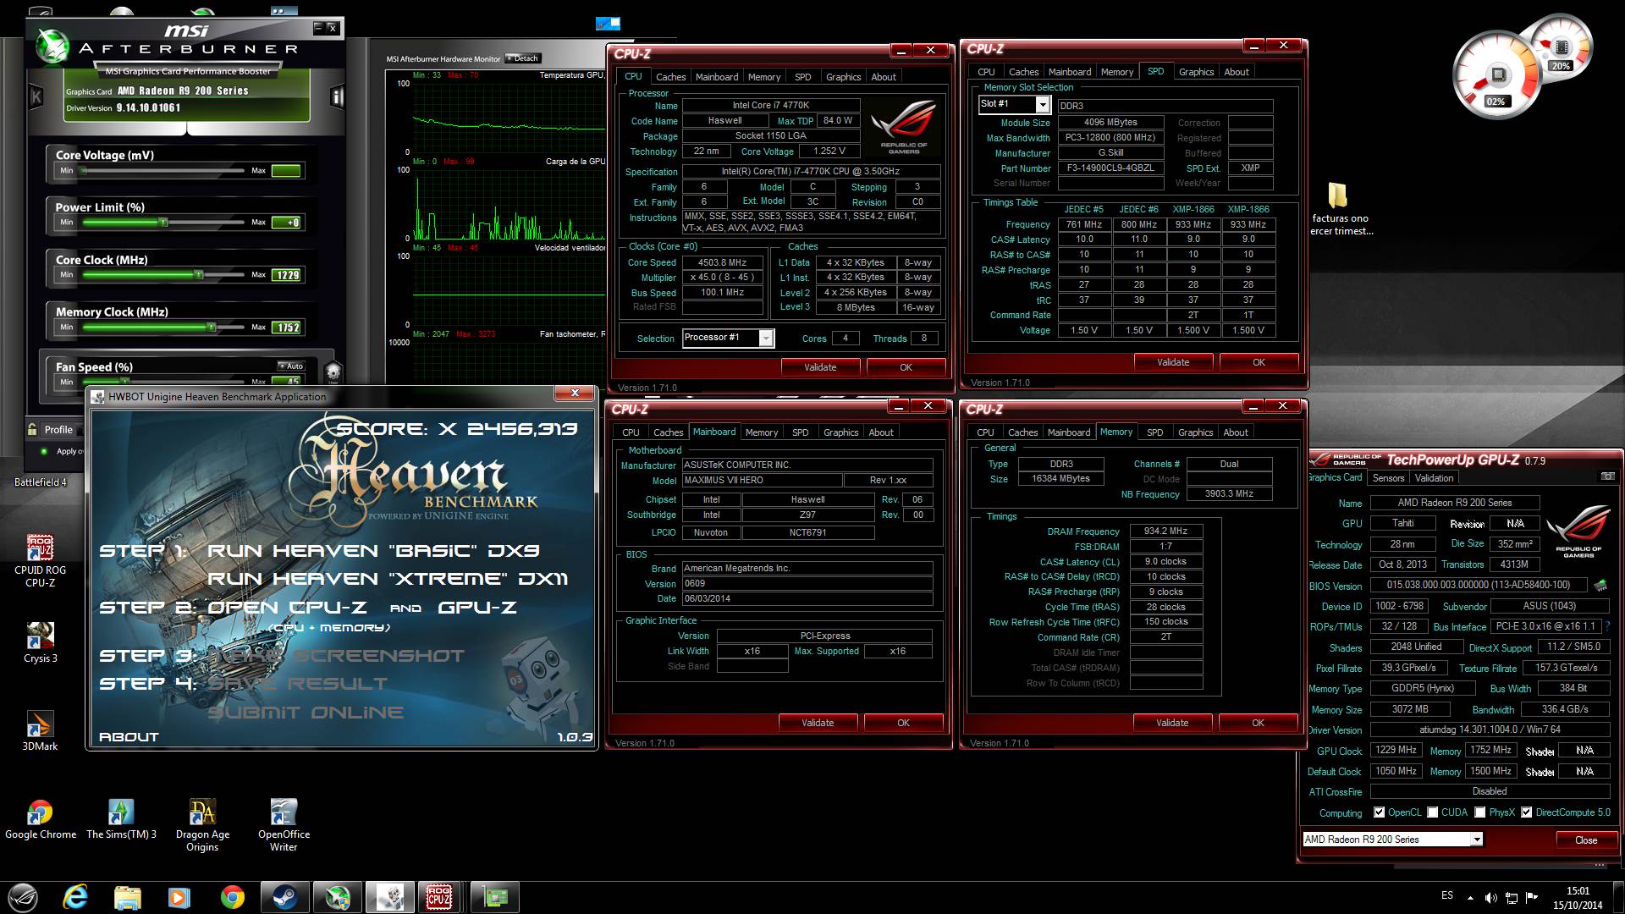Click the GPU-Z BIOS save chip icon

click(x=1600, y=585)
